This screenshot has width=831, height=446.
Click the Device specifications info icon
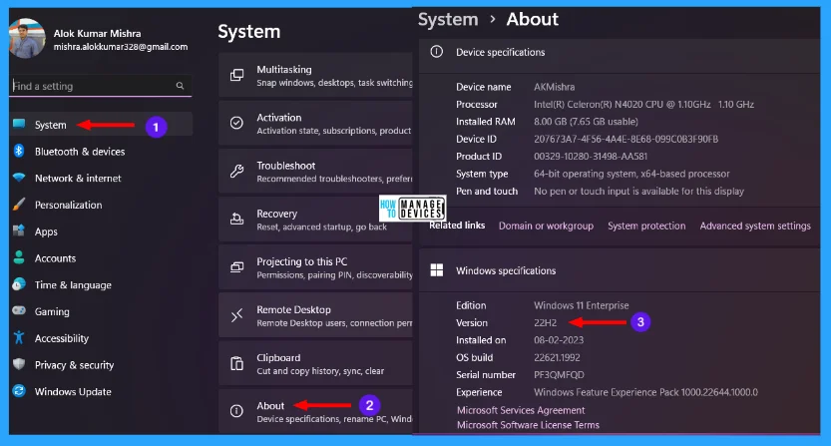437,52
